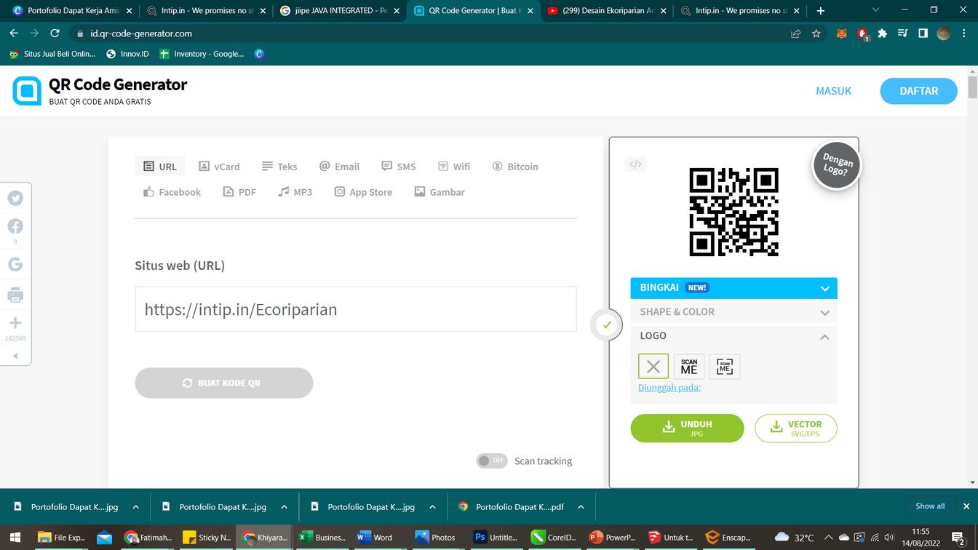The height and width of the screenshot is (550, 978).
Task: Show hidden system tray icons
Action: coord(828,538)
